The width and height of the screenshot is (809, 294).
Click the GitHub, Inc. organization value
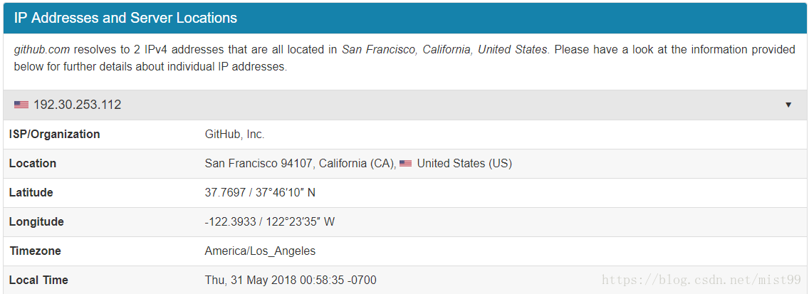(x=235, y=135)
